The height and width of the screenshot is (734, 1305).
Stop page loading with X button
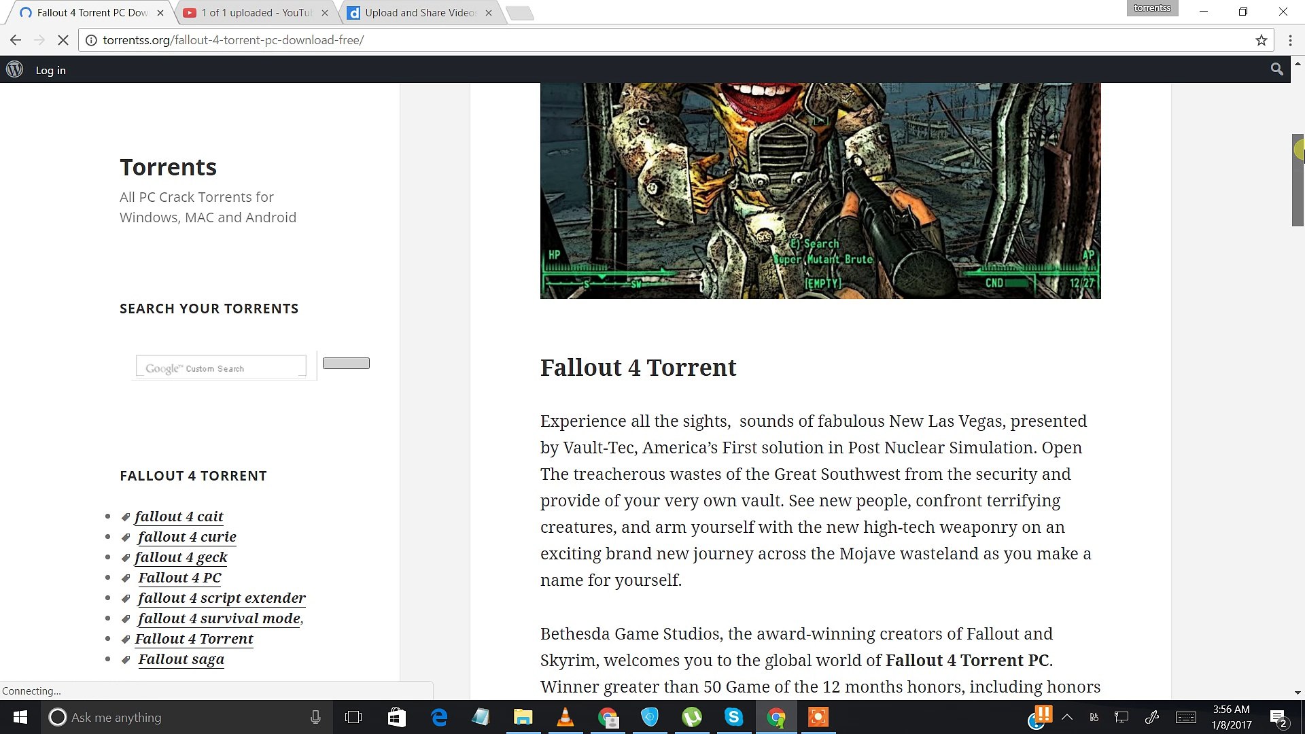63,40
